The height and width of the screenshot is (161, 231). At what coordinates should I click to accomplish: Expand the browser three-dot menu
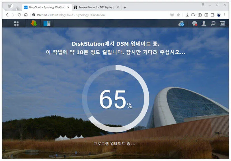pos(225,15)
